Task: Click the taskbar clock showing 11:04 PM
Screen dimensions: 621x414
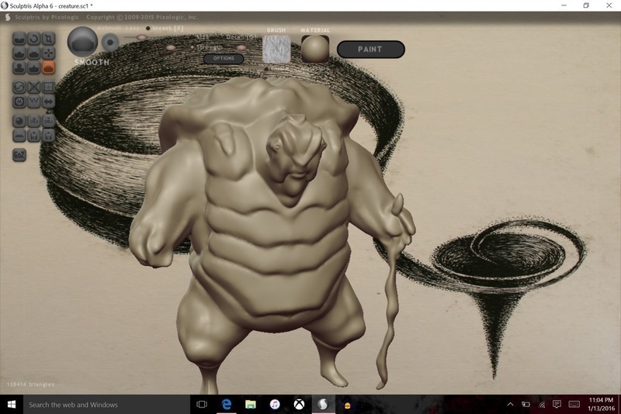Action: (x=601, y=405)
